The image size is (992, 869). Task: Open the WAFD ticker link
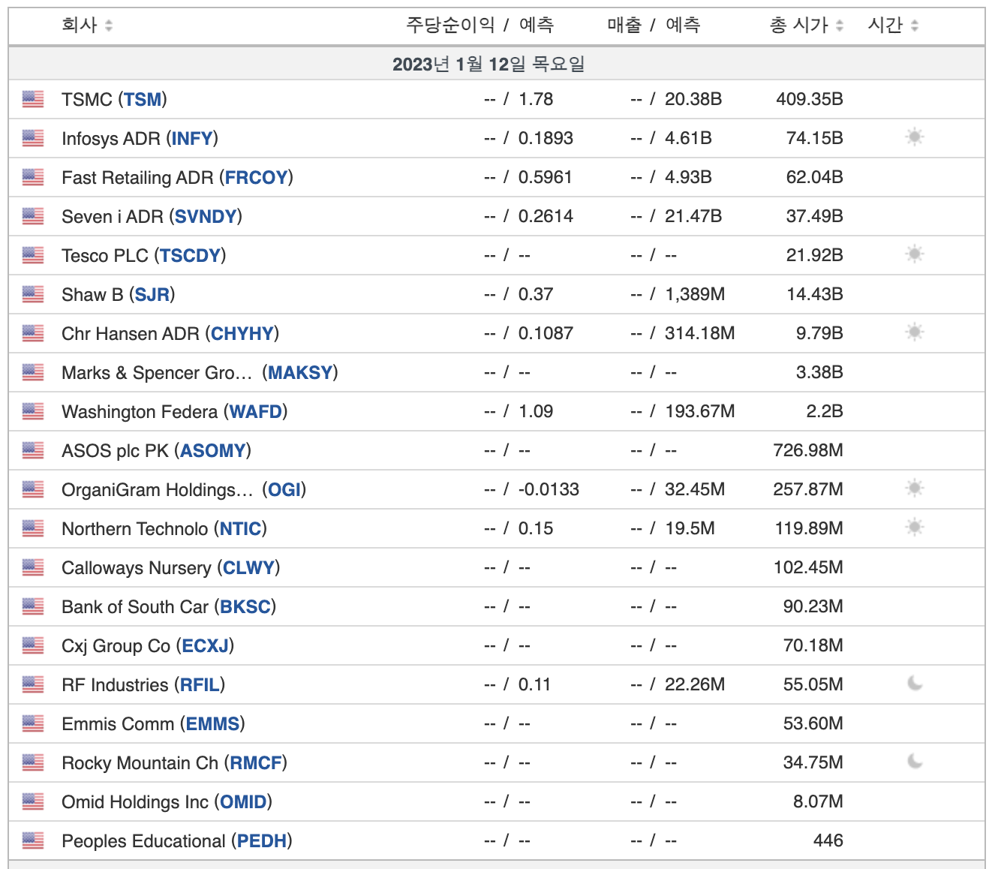(x=256, y=412)
